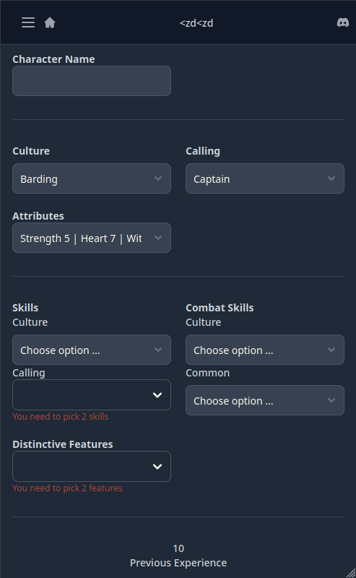356x578 pixels.
Task: Expand the Combat Skills Culture dropdown
Action: 265,350
